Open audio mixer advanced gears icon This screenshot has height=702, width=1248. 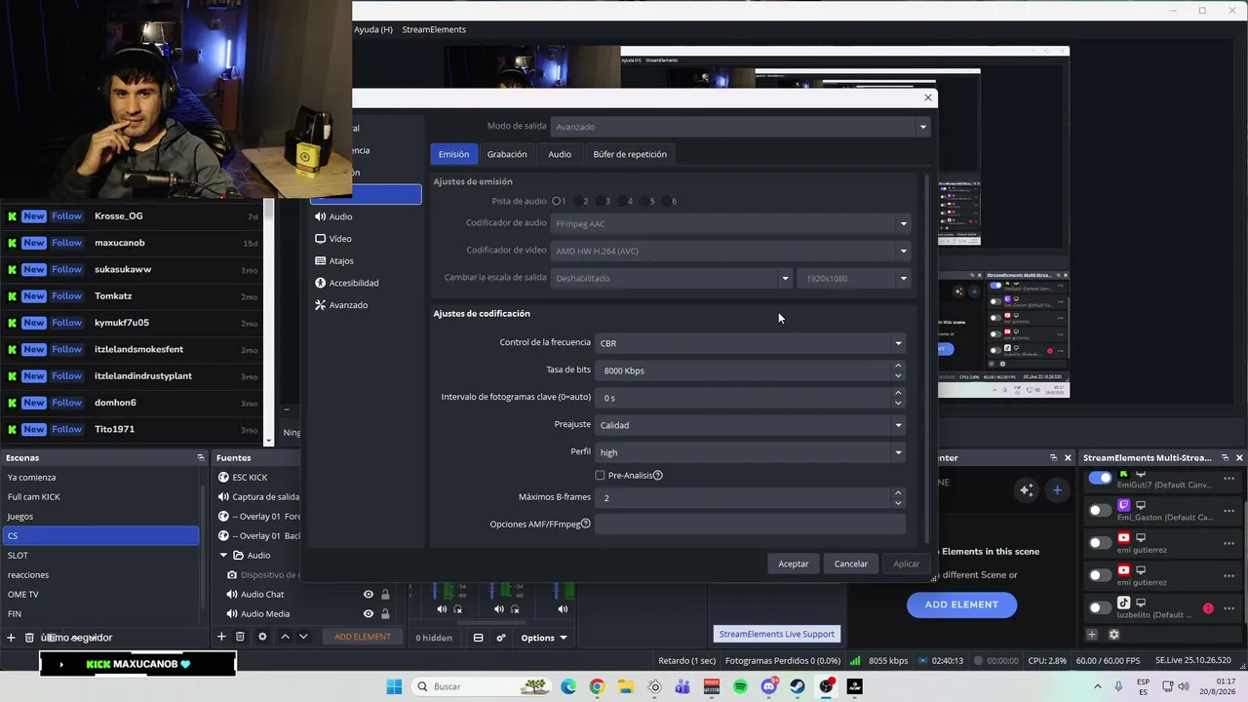[x=501, y=638]
